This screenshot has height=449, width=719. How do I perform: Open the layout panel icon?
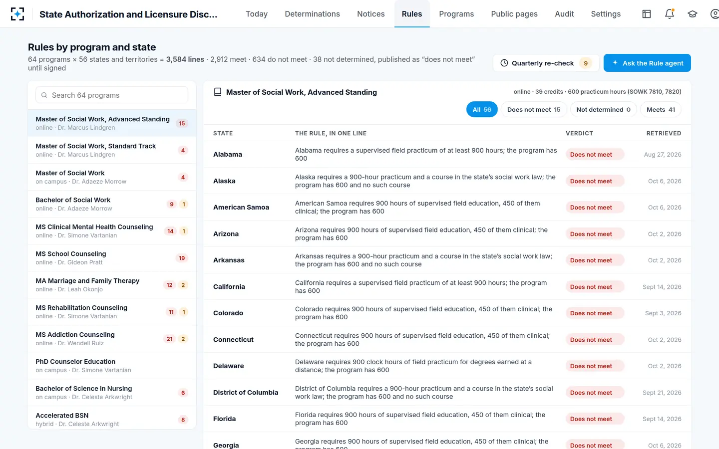click(647, 14)
